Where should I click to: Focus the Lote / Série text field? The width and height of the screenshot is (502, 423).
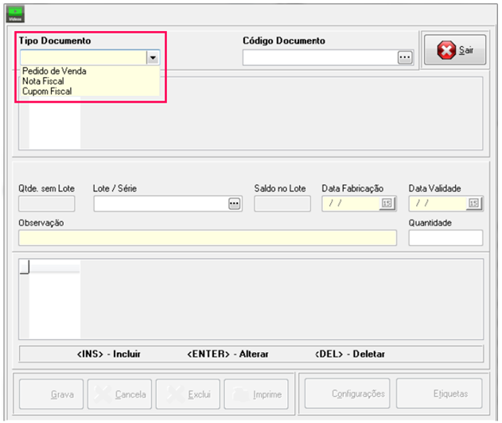coord(160,204)
